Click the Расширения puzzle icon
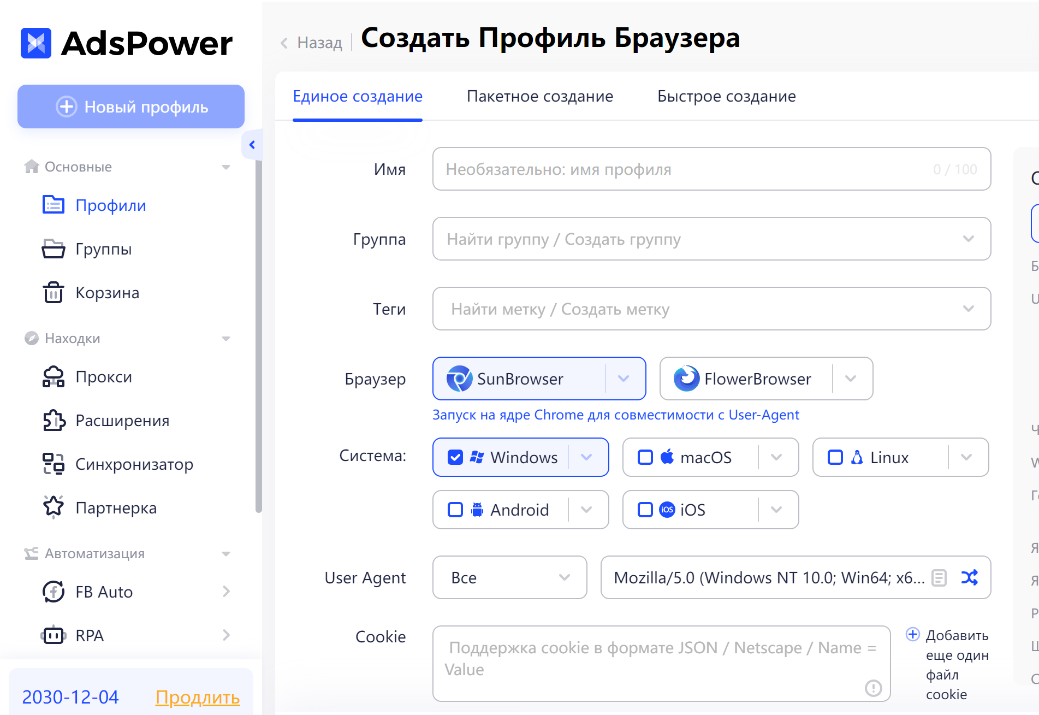Screen dimensions: 1039x715 [54, 420]
